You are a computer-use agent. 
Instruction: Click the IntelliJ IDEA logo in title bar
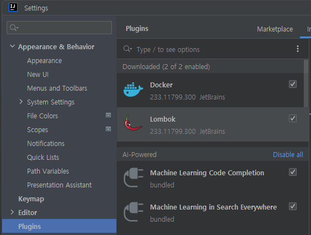click(x=13, y=7)
